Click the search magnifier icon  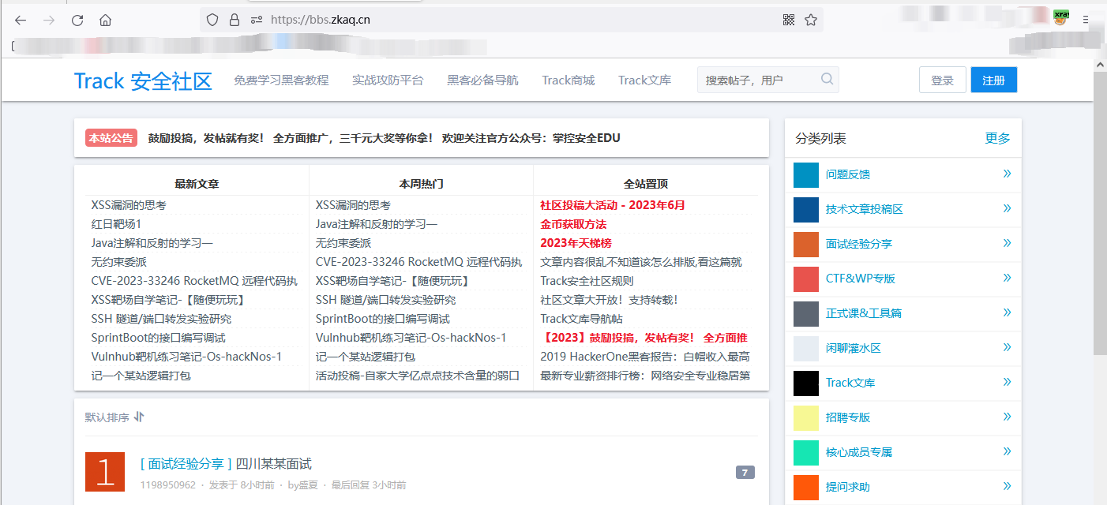pyautogui.click(x=827, y=79)
